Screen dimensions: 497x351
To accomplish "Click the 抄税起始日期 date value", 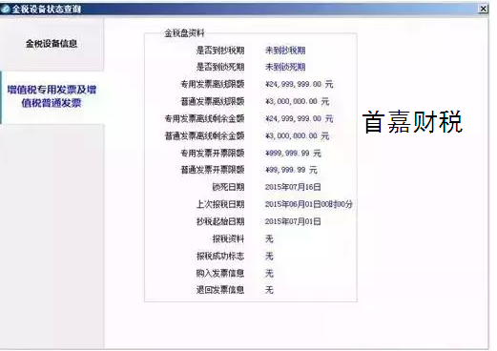I will 293,221.
